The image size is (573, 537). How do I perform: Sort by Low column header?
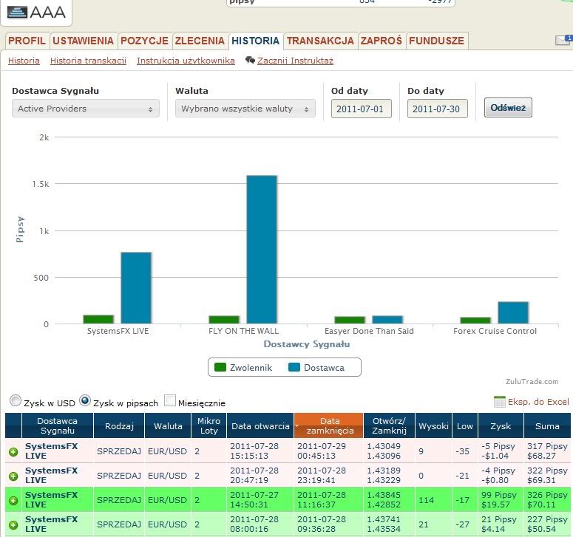click(465, 425)
